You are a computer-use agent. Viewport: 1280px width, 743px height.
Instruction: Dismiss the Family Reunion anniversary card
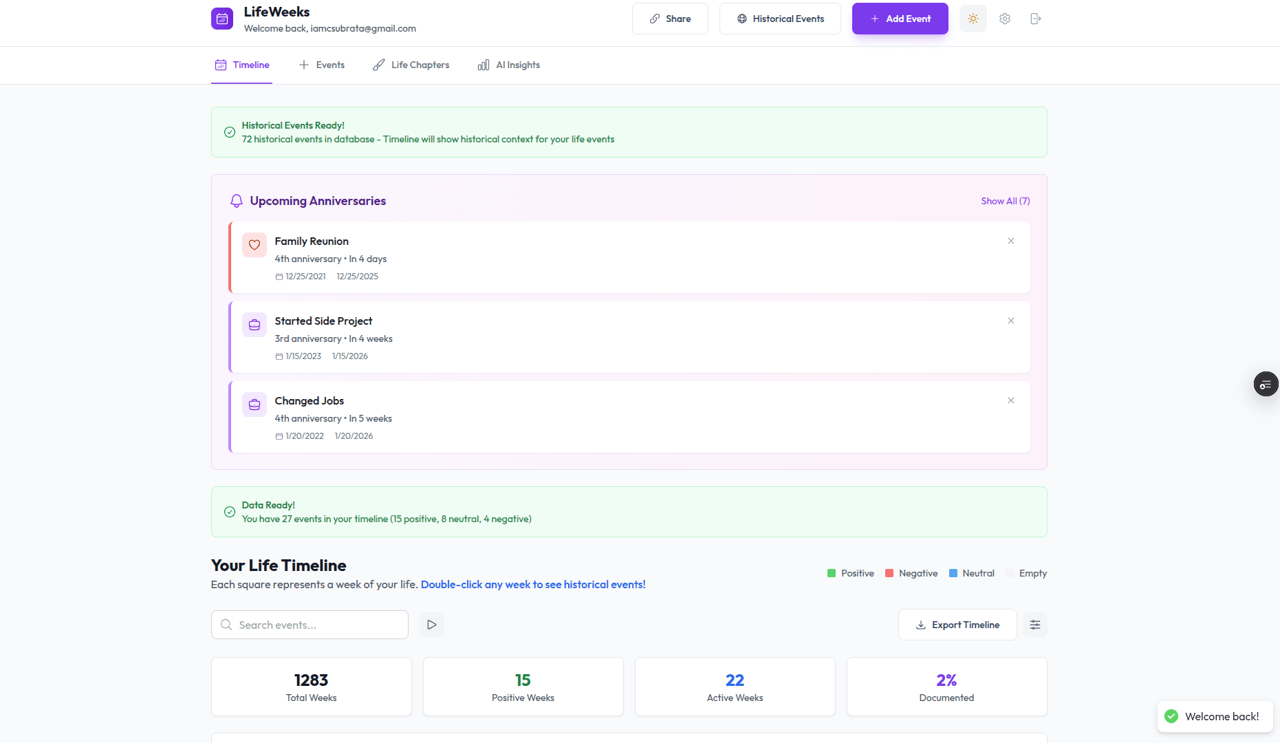pyautogui.click(x=1010, y=241)
